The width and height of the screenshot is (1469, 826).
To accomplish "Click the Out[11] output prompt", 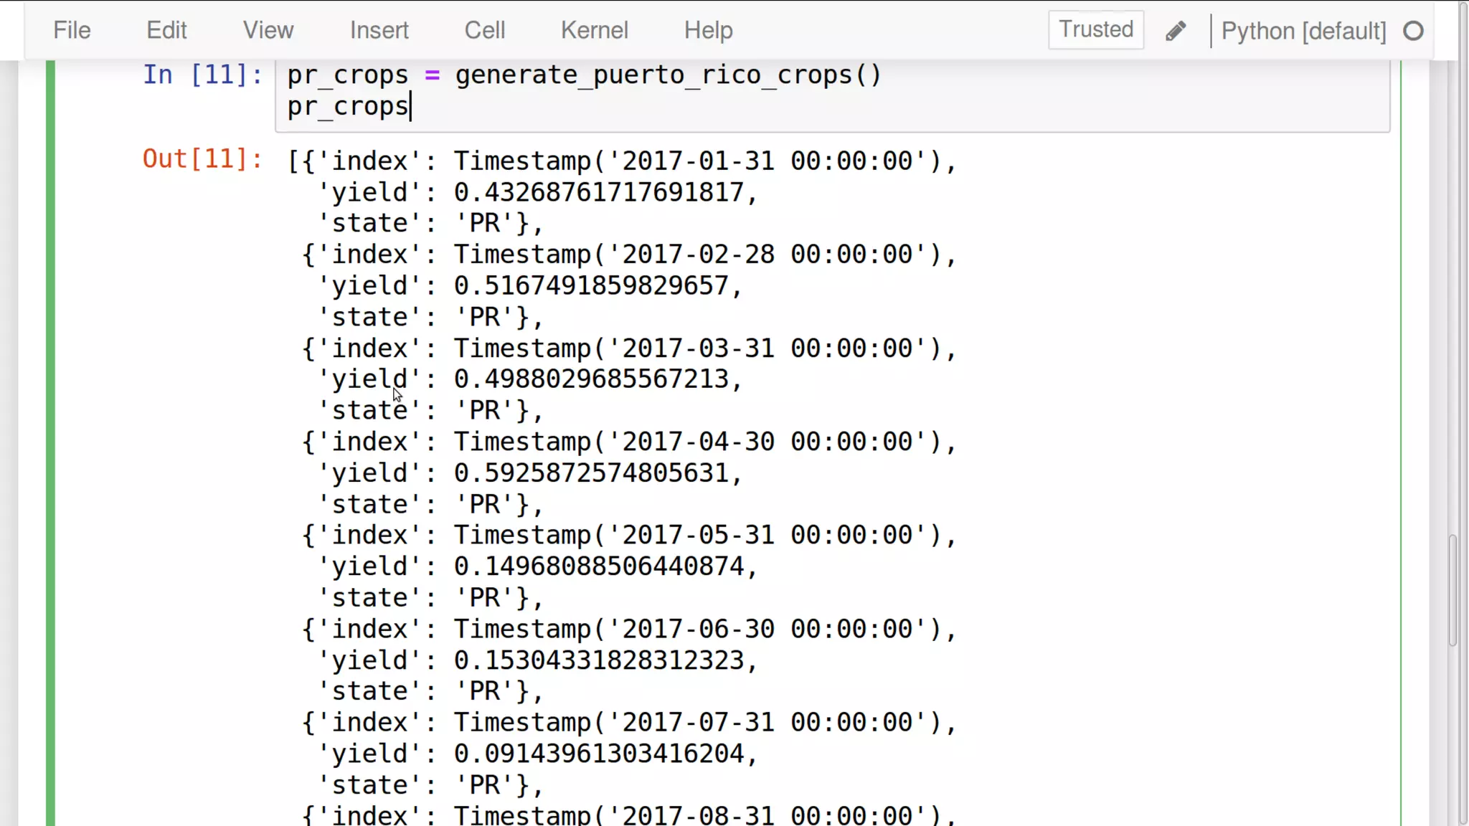I will [203, 158].
